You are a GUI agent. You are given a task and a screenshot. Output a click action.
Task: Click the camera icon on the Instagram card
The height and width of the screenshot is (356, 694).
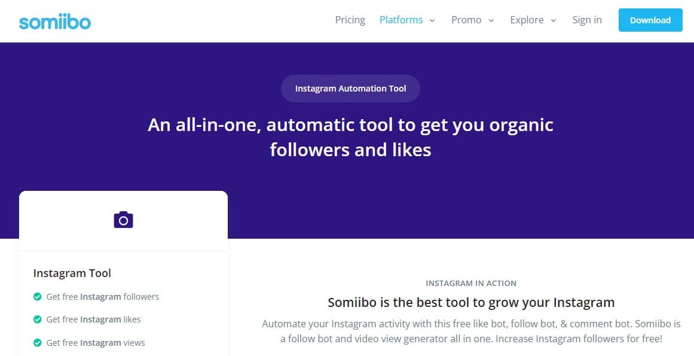pyautogui.click(x=124, y=220)
